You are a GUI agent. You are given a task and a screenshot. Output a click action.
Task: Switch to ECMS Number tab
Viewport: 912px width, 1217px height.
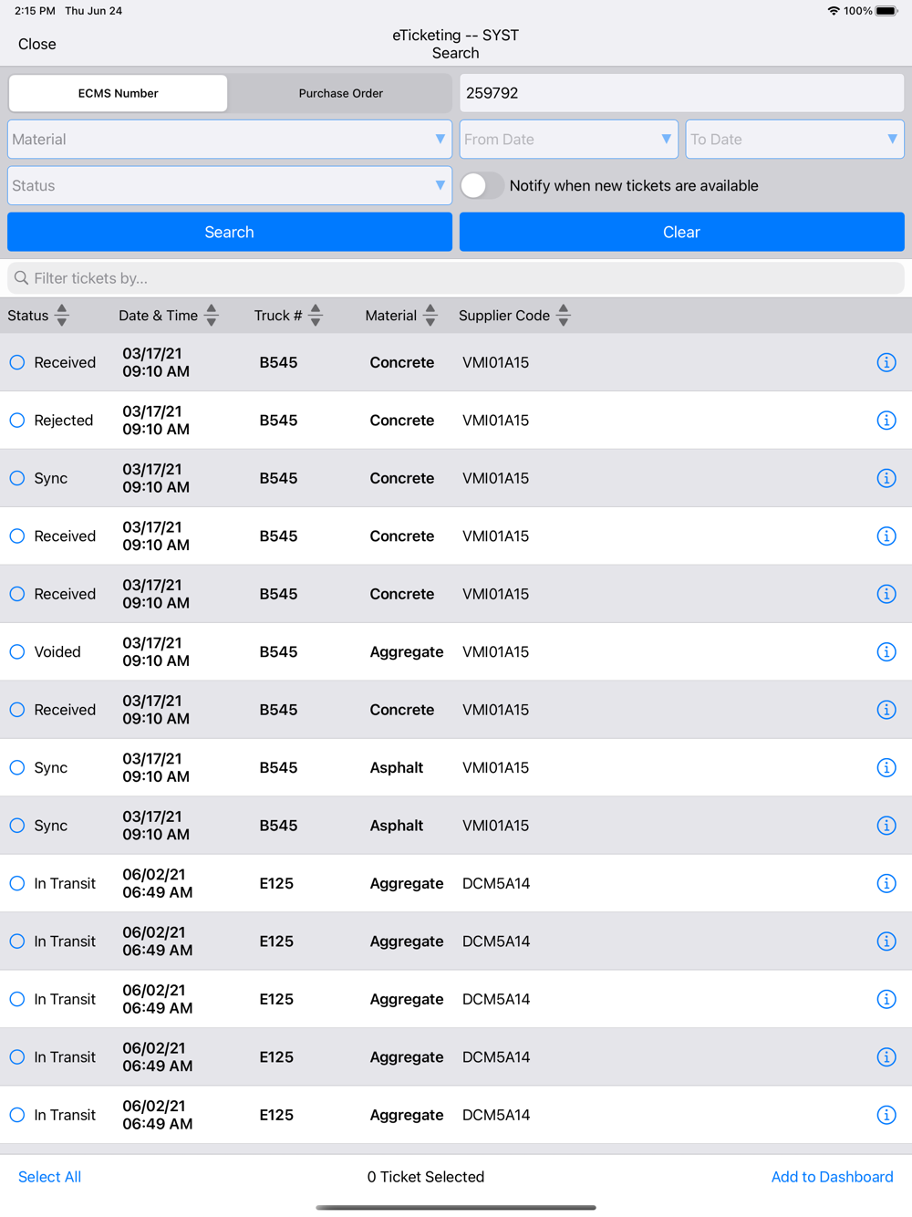click(x=119, y=93)
